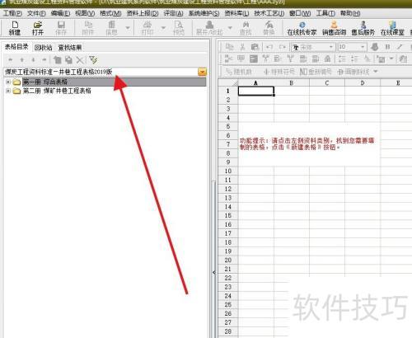Open the font size dropdown showing 10

[363, 47]
